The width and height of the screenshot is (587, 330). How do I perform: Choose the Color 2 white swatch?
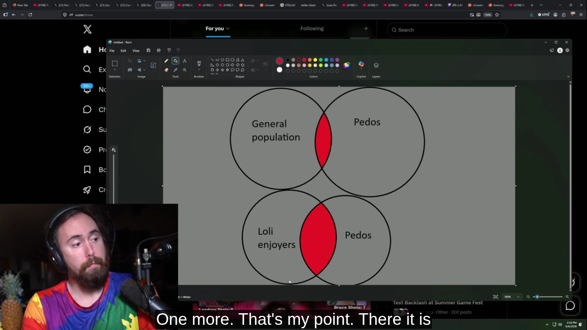tap(279, 70)
